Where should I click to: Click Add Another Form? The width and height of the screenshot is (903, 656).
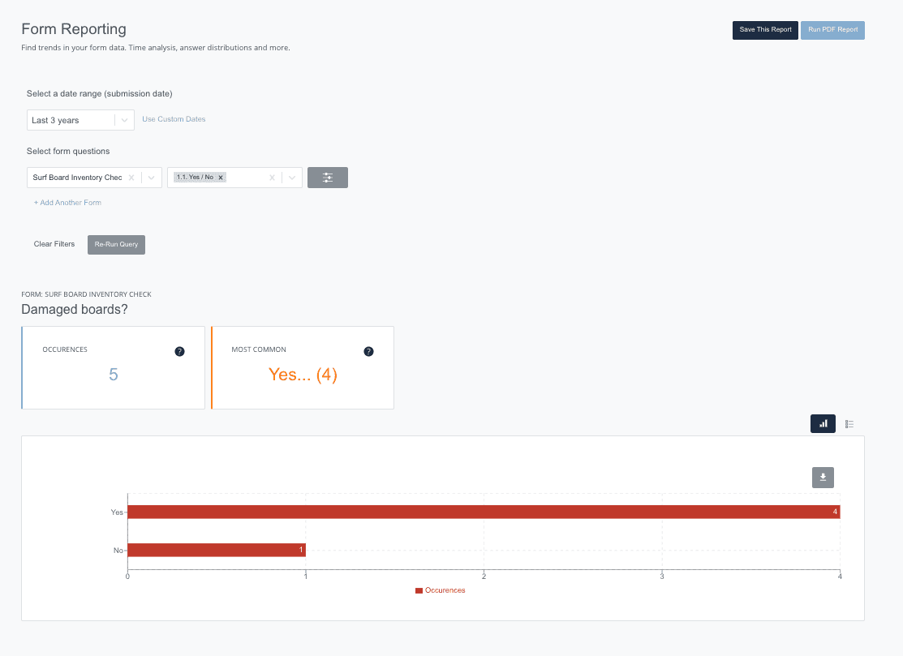click(x=67, y=202)
